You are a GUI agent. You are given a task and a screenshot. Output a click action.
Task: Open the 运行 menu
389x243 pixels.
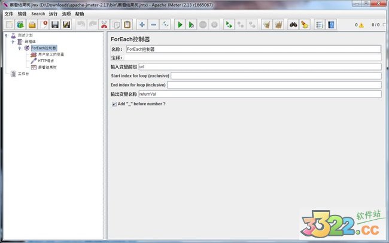(x=53, y=14)
